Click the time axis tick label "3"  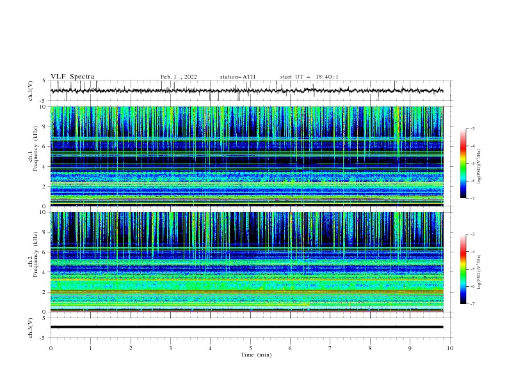[170, 348]
